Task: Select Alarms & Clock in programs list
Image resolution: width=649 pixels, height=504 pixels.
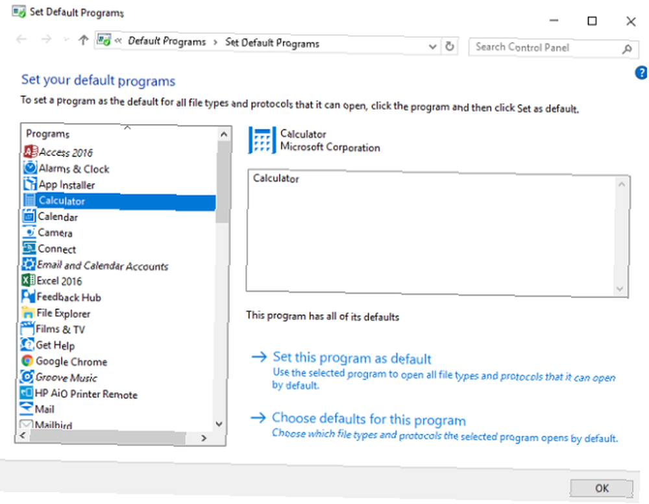Action: coord(74,169)
